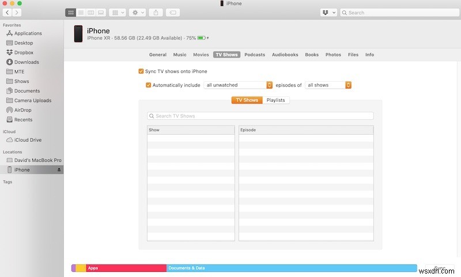The height and width of the screenshot is (277, 461).
Task: Click the Edit Tags toolbar button
Action: 173,13
